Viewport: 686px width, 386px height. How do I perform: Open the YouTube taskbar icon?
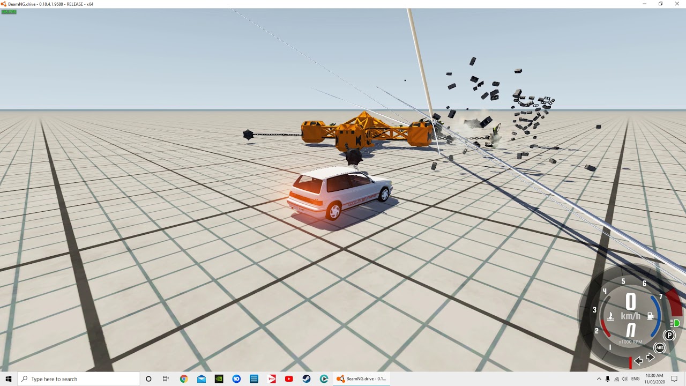pyautogui.click(x=289, y=379)
